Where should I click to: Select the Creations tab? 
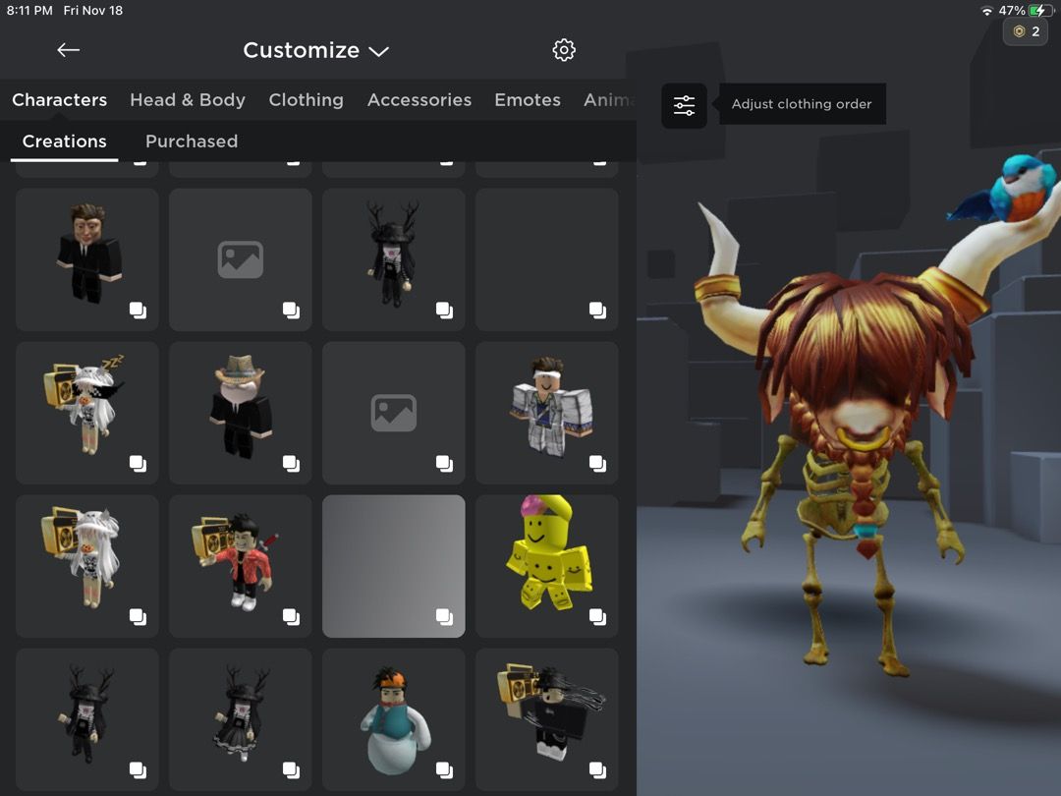click(x=64, y=141)
